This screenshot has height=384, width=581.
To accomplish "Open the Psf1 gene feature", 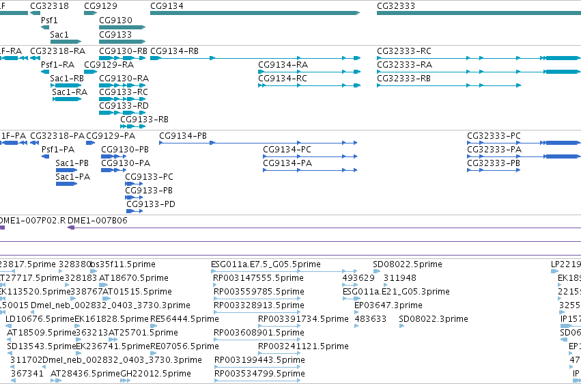I will coord(45,27).
